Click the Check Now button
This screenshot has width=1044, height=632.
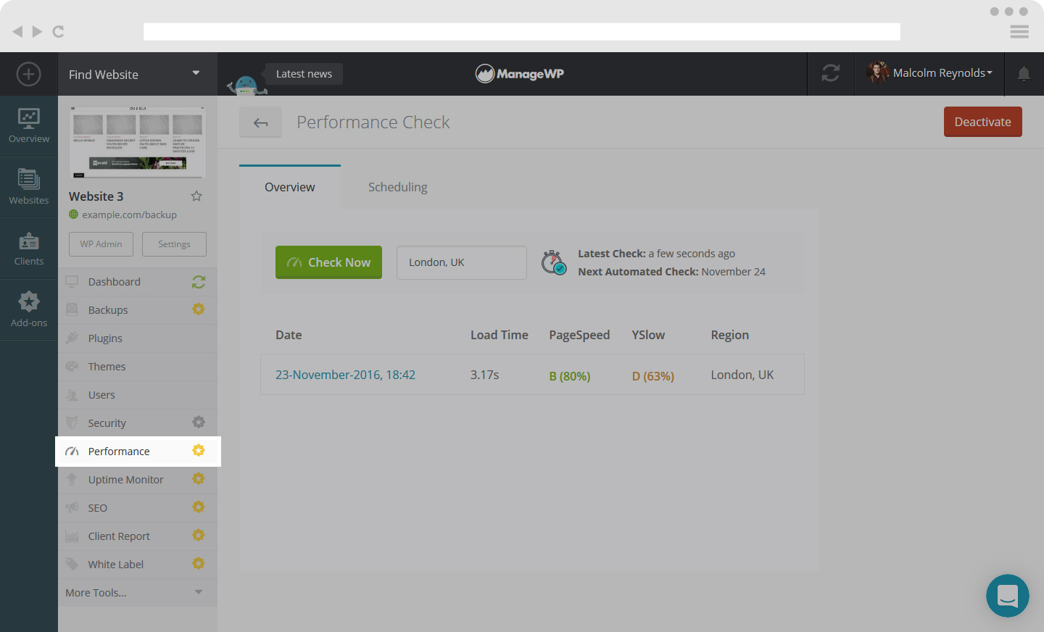[x=328, y=262]
